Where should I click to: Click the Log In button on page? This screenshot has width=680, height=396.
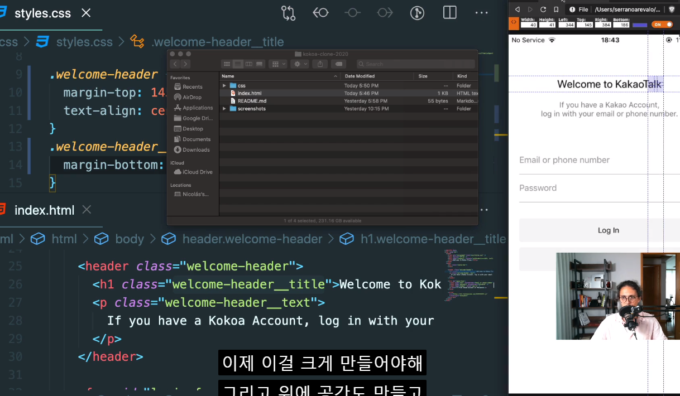[x=600, y=230]
